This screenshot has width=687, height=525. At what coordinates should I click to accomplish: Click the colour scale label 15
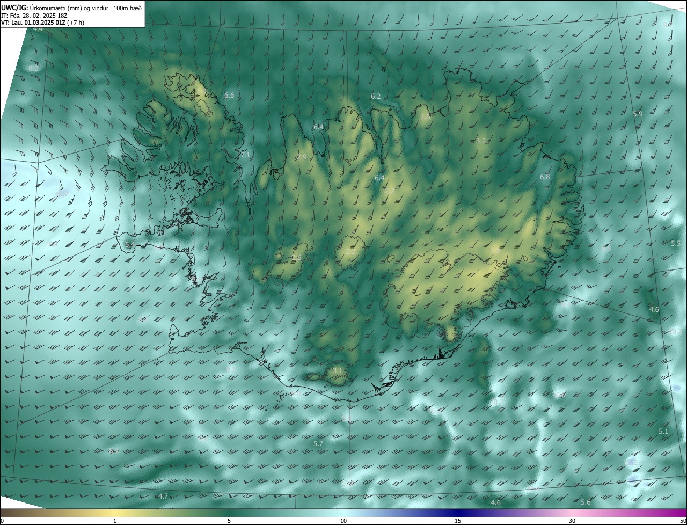[x=458, y=521]
